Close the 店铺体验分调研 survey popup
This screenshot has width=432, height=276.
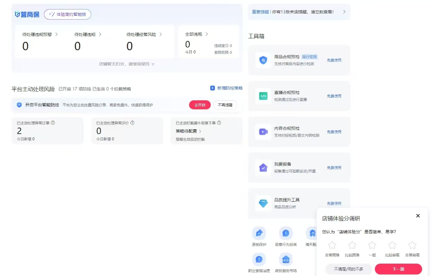tap(418, 216)
